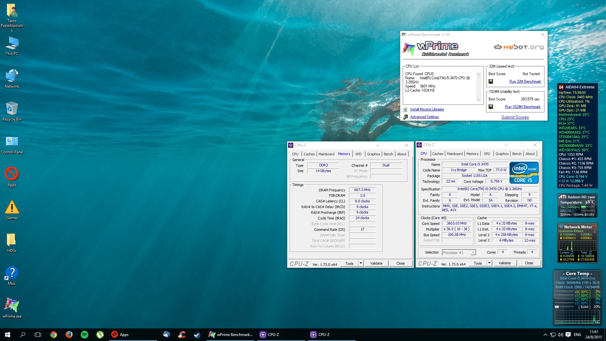The image size is (606, 341).
Task: Switch to Mainboard tab in Memory CPU-Z window
Action: 326,154
